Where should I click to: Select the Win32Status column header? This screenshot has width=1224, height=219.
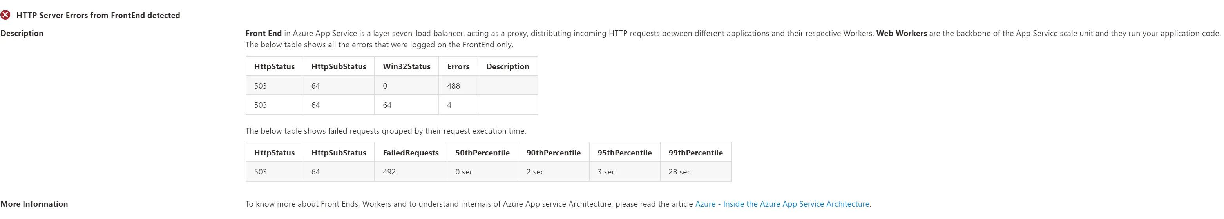(x=406, y=67)
